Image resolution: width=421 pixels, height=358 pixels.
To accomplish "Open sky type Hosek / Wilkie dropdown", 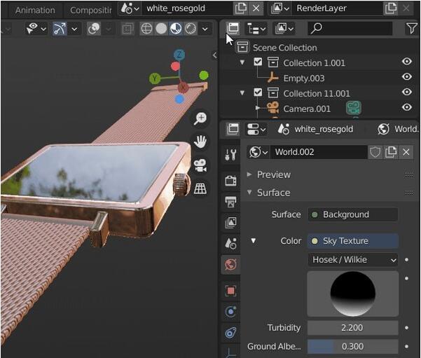I will click(352, 259).
